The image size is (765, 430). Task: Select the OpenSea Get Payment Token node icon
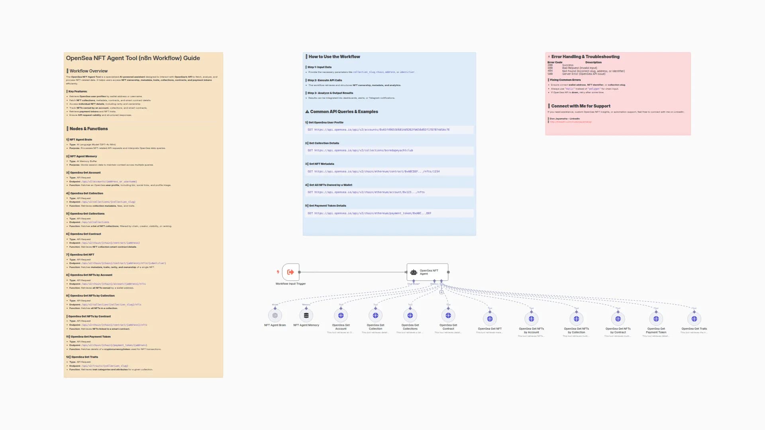[656, 319]
